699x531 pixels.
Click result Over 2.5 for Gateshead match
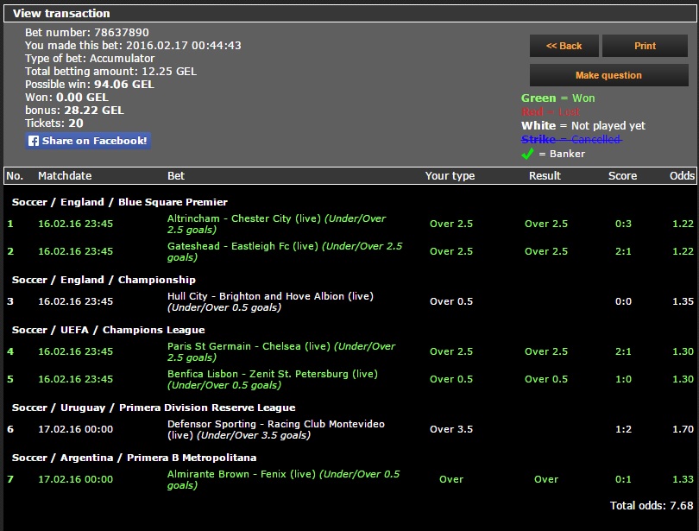546,251
